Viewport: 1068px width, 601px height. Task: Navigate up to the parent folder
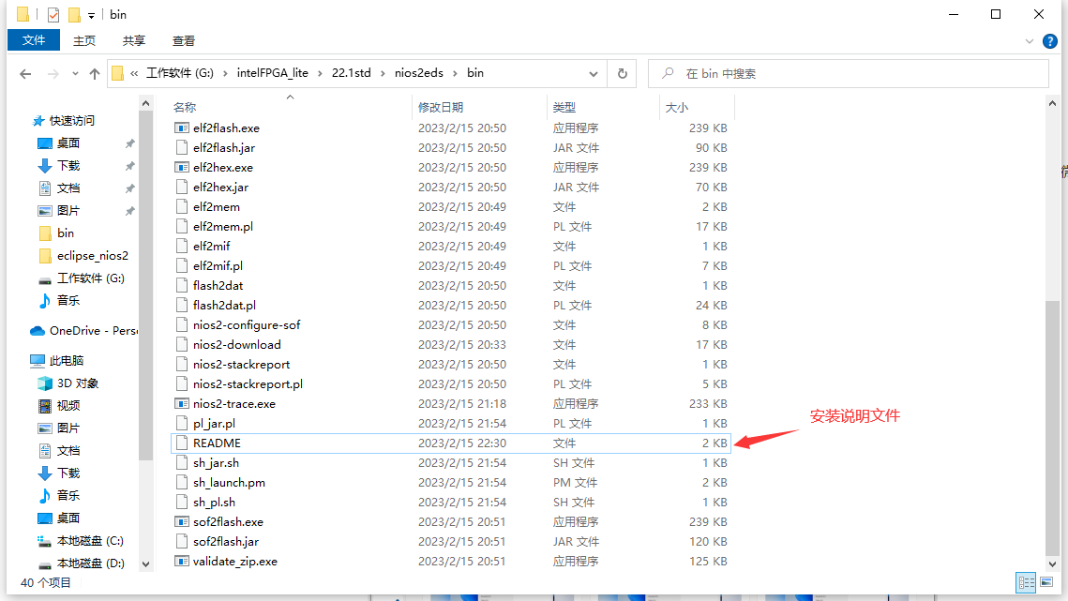coord(95,73)
